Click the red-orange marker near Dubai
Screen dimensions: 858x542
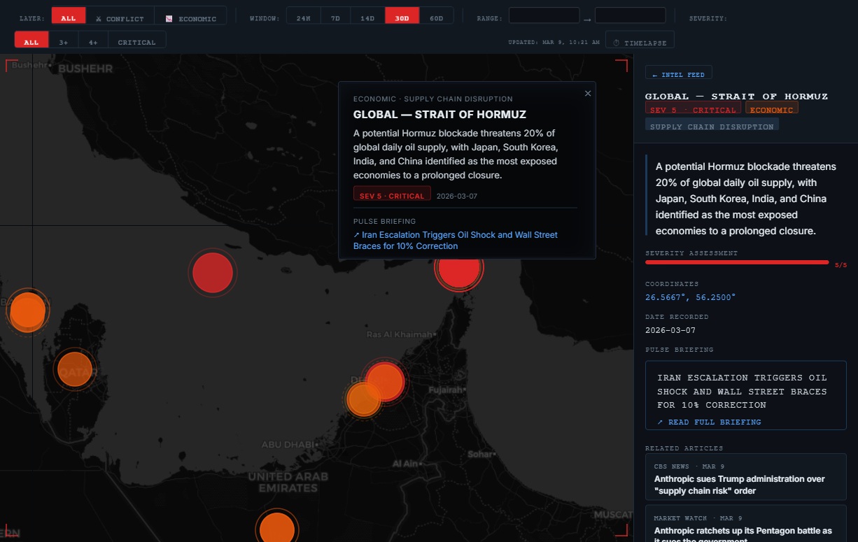[x=385, y=381]
